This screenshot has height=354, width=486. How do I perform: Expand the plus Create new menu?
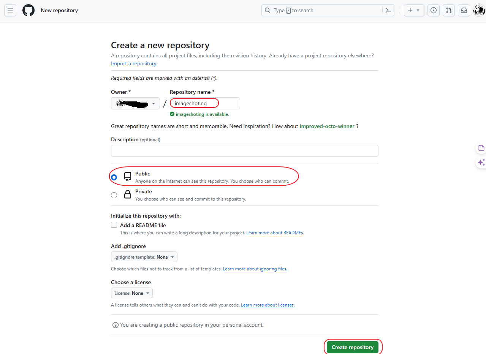click(414, 10)
